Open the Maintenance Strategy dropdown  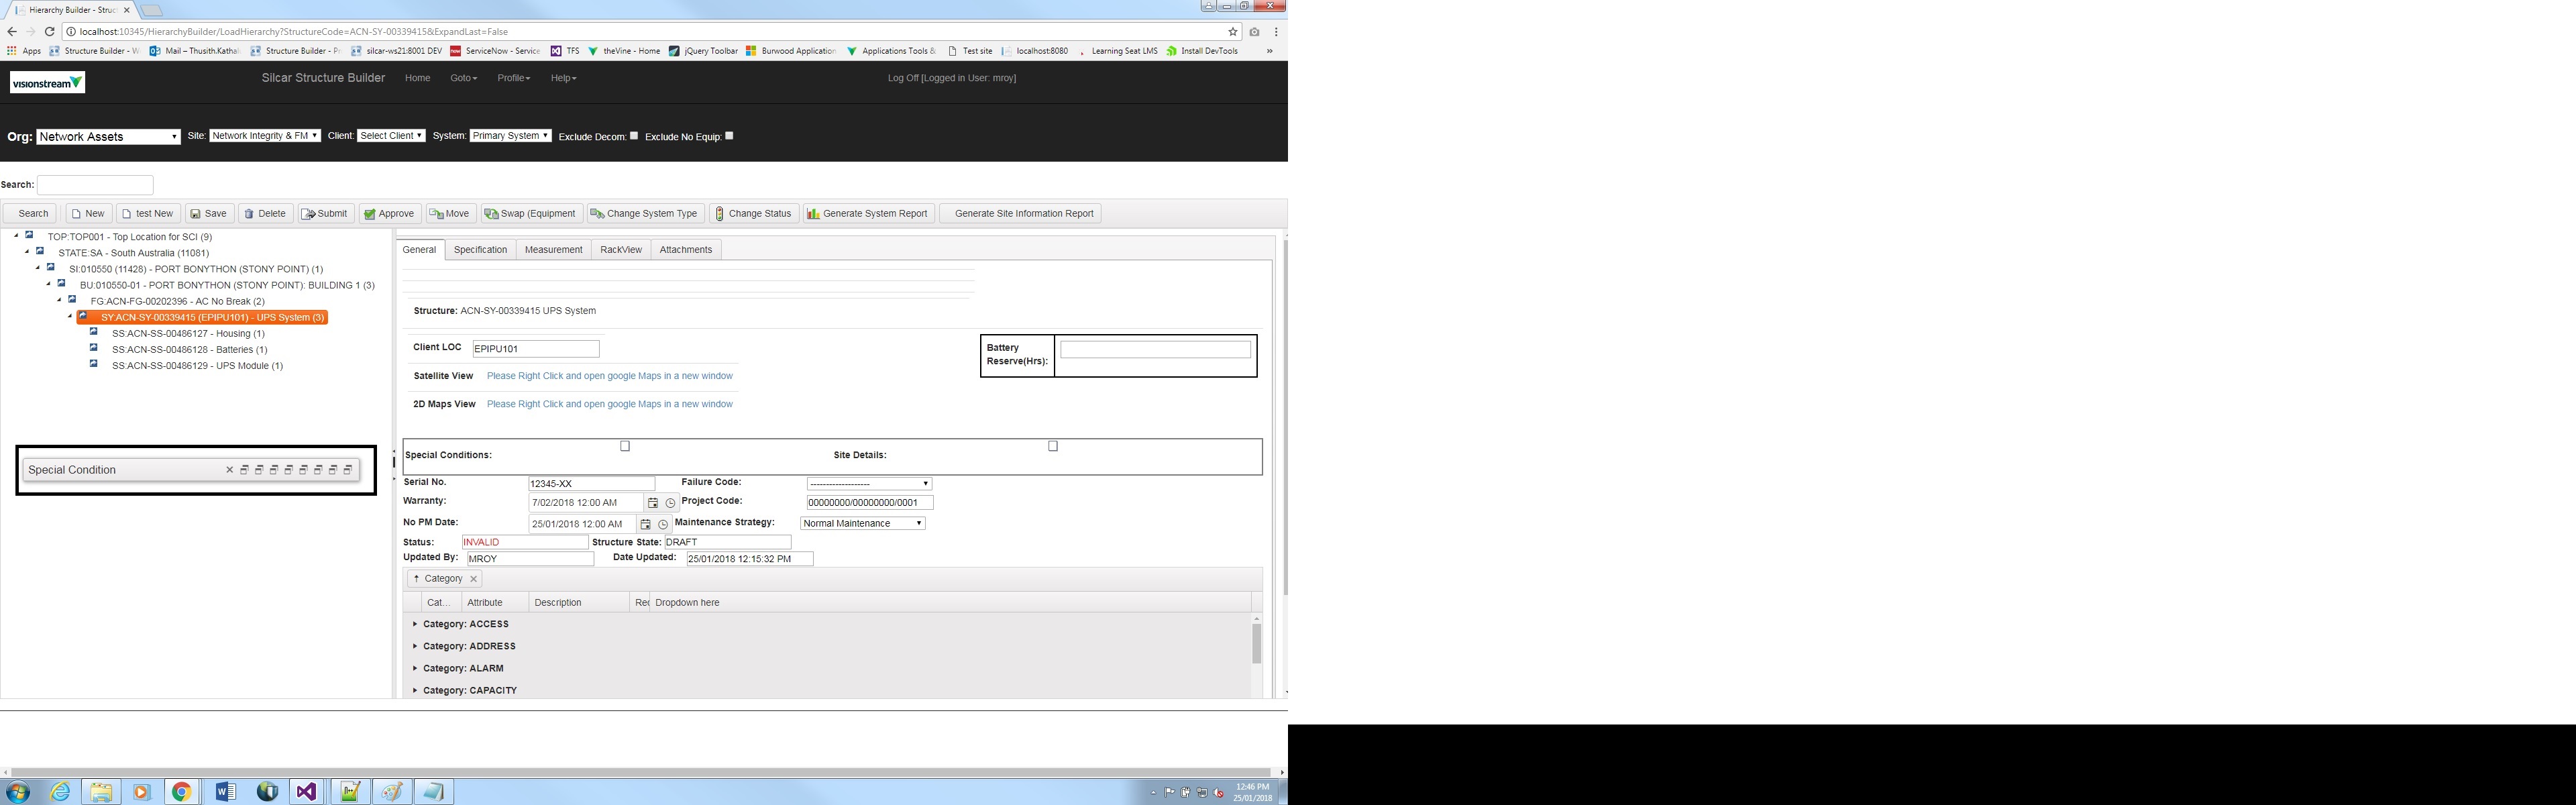click(862, 523)
